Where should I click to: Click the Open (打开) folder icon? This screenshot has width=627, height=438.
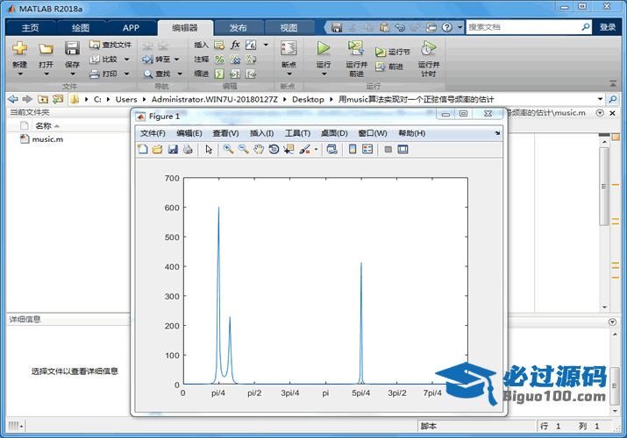(46, 48)
